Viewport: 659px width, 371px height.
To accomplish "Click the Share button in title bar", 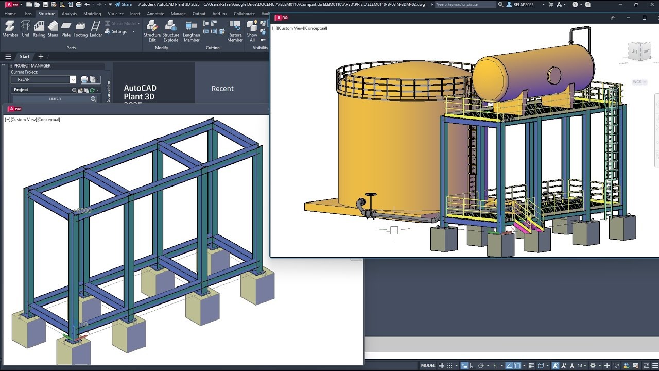I will point(123,4).
